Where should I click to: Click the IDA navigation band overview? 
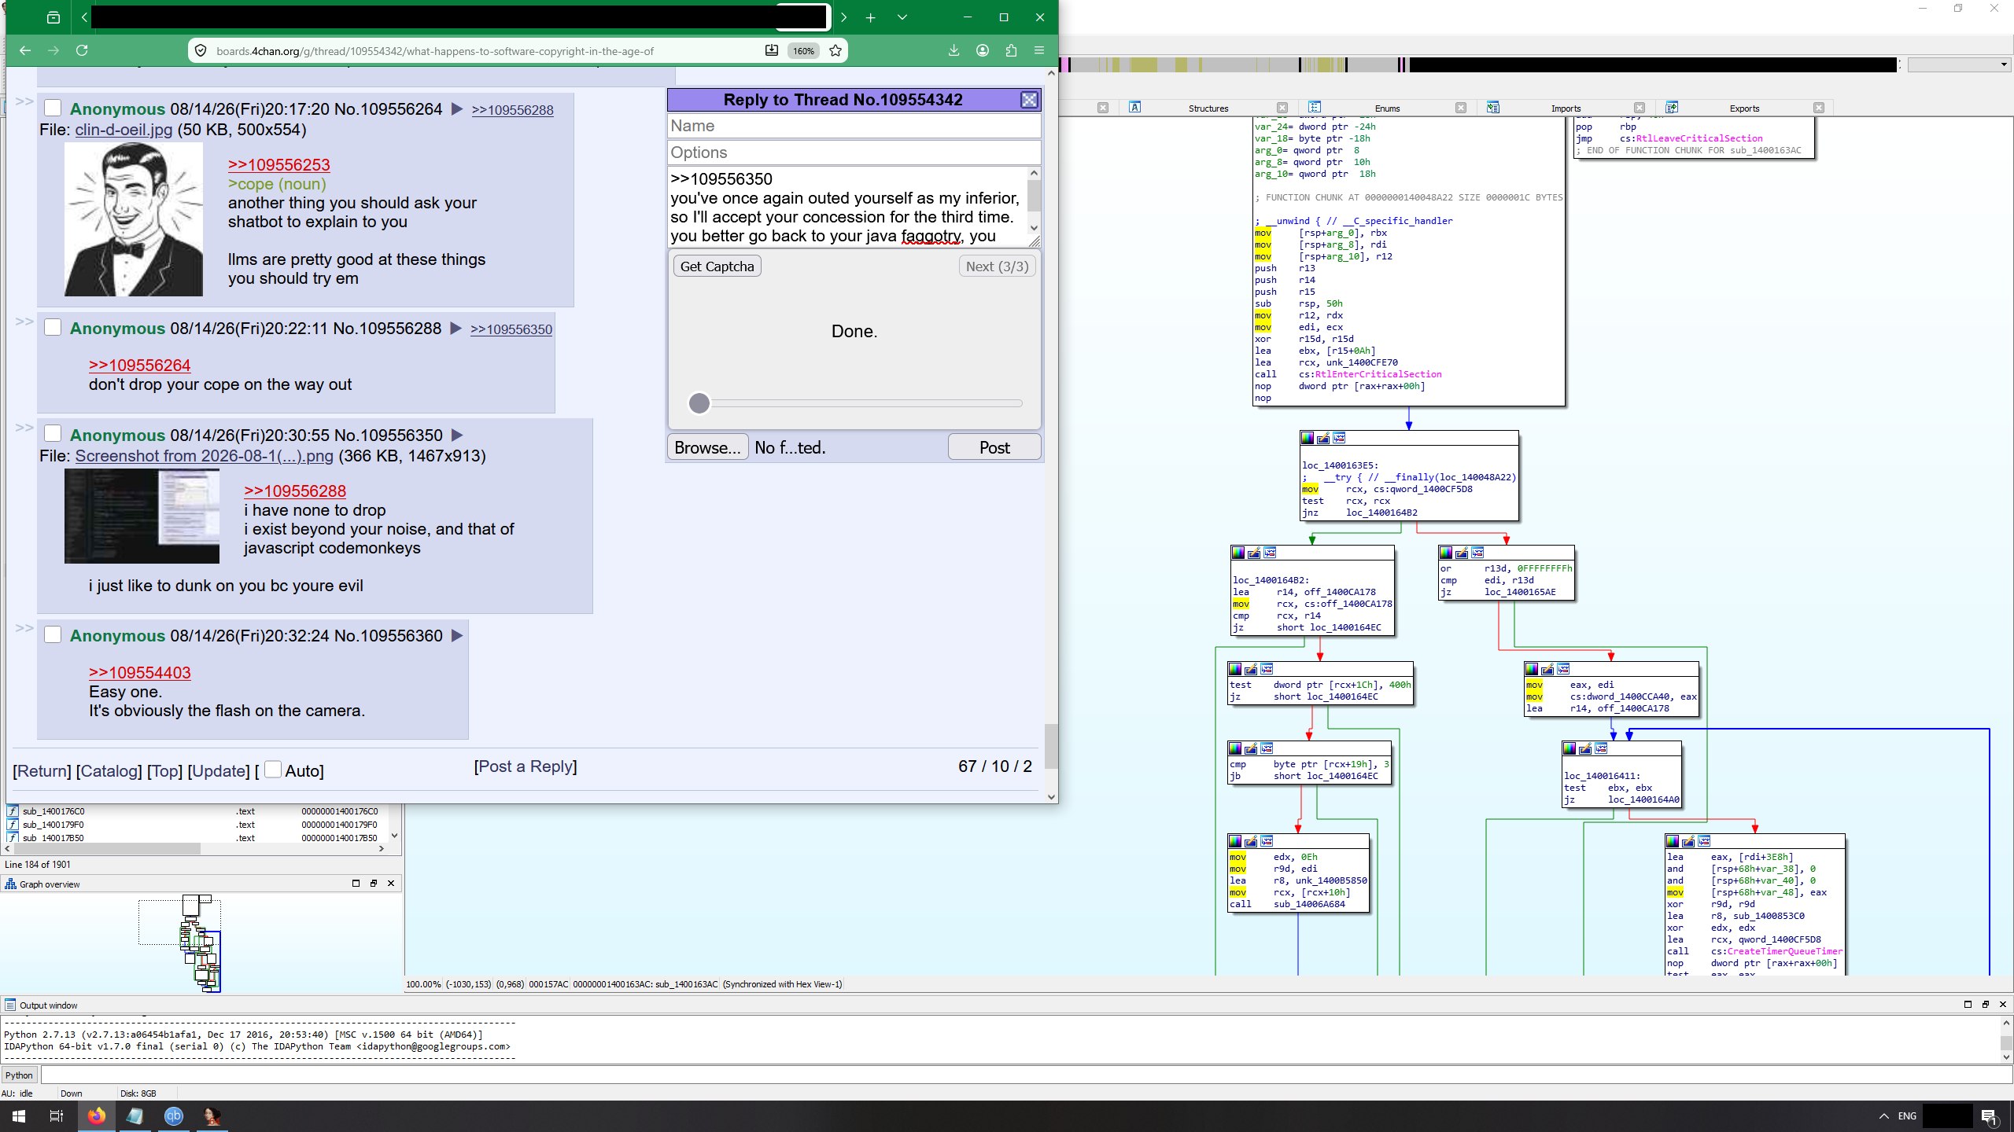pyautogui.click(x=1479, y=64)
